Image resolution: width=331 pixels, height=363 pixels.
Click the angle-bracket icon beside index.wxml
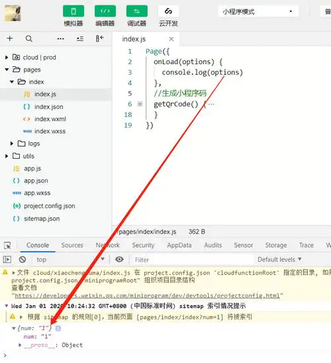click(x=26, y=119)
